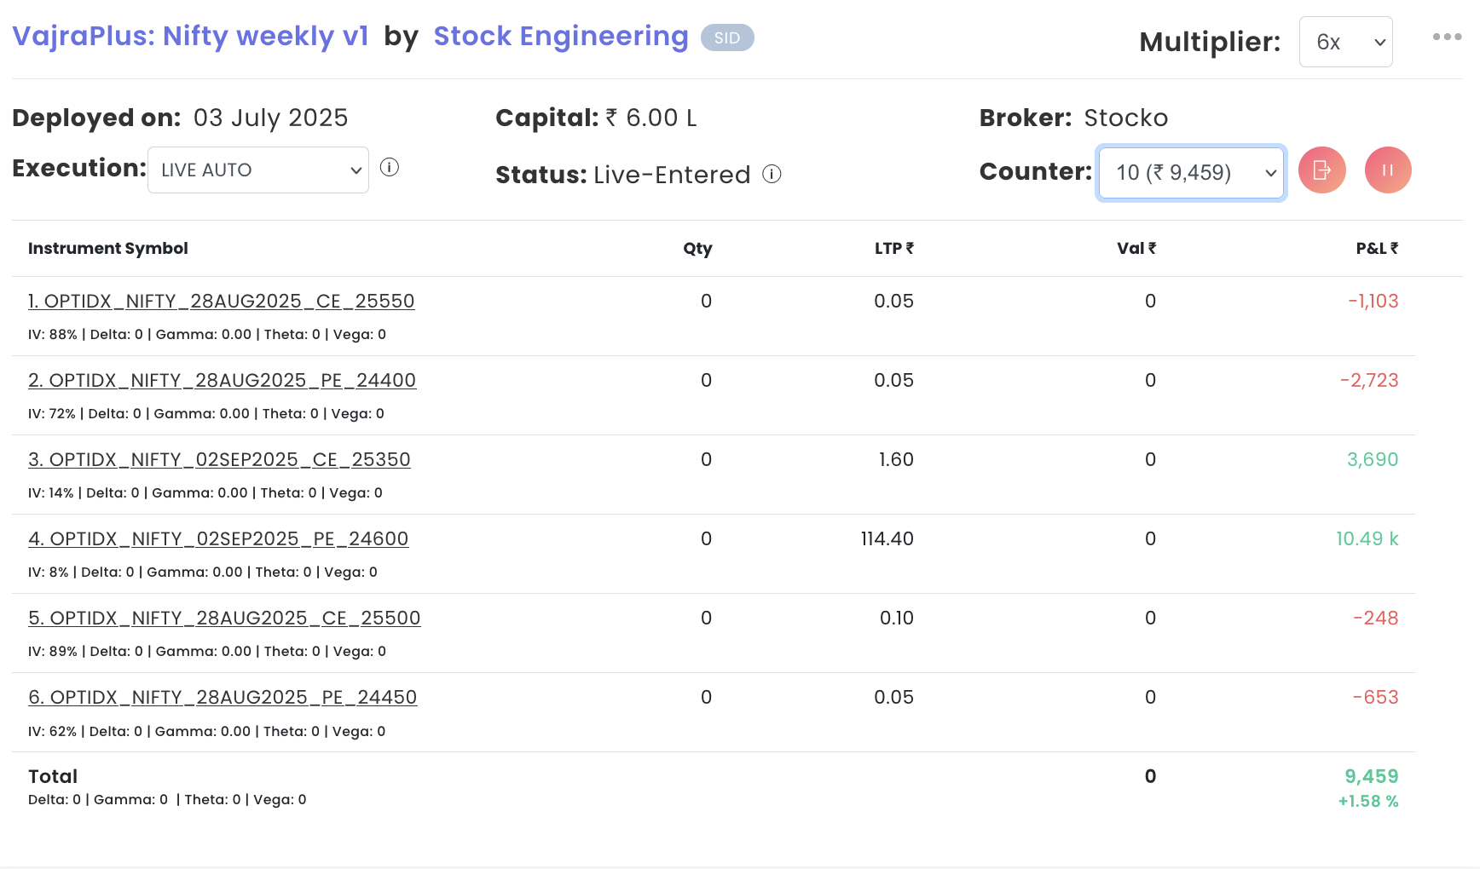The image size is (1480, 869).
Task: Select the -248 P&L value
Action: click(x=1375, y=618)
